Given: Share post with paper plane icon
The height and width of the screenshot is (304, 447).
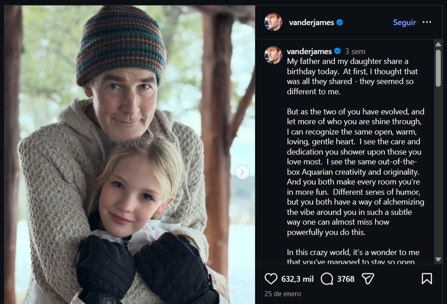Looking at the screenshot, I should pos(368,279).
